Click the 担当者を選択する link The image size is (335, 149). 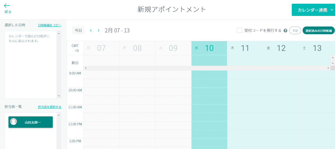coord(50,107)
